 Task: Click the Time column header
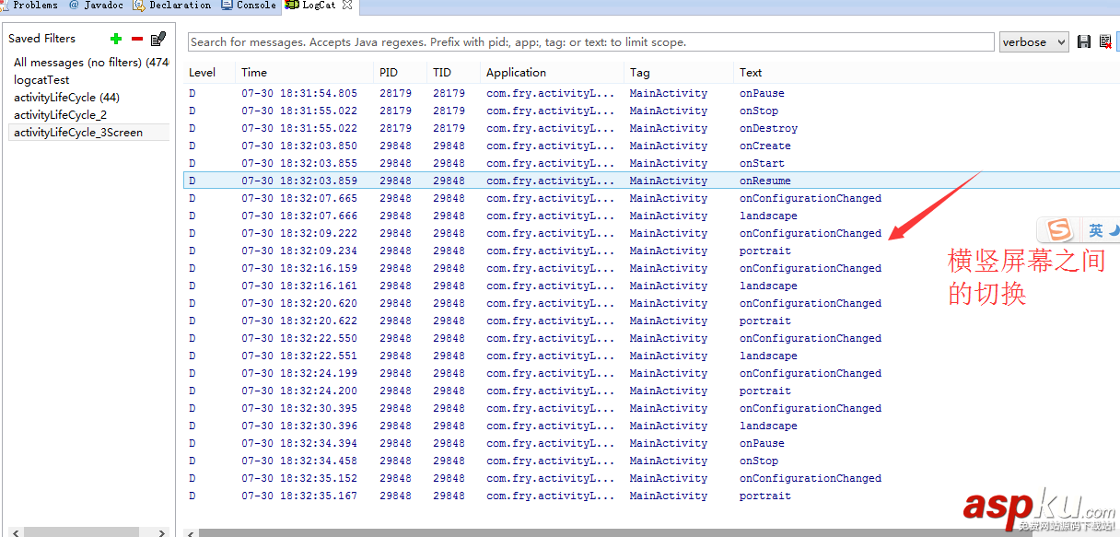tap(304, 73)
